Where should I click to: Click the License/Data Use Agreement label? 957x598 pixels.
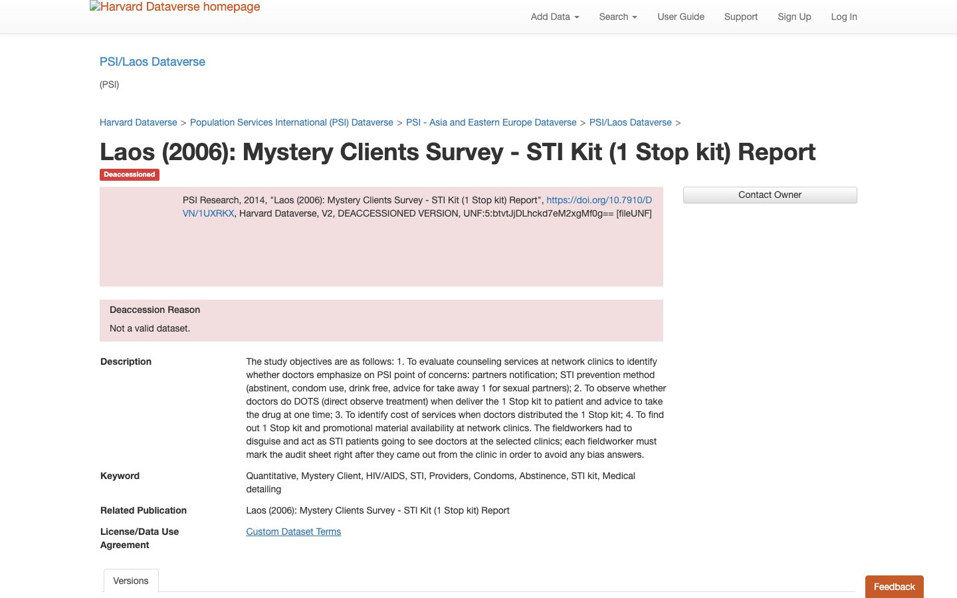pyautogui.click(x=140, y=538)
